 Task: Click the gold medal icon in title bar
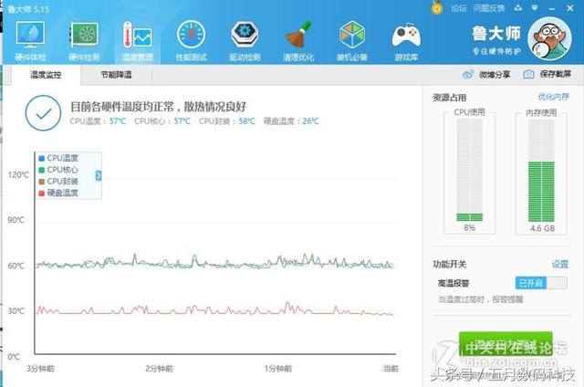point(437,8)
